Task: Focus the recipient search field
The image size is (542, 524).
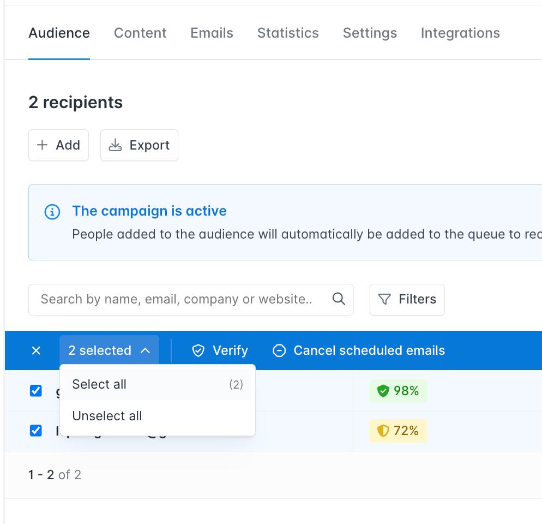Action: 191,300
